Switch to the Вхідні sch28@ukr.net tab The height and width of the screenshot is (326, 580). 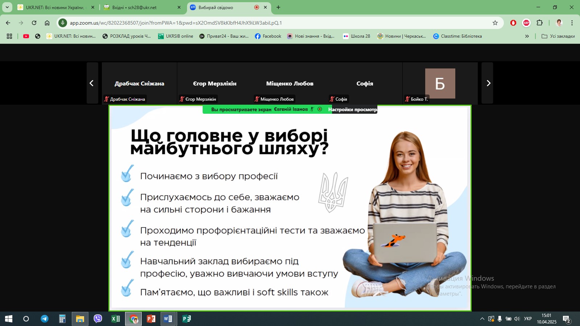pyautogui.click(x=139, y=7)
